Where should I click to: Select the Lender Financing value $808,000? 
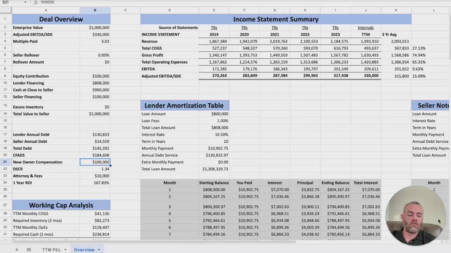[x=95, y=83]
